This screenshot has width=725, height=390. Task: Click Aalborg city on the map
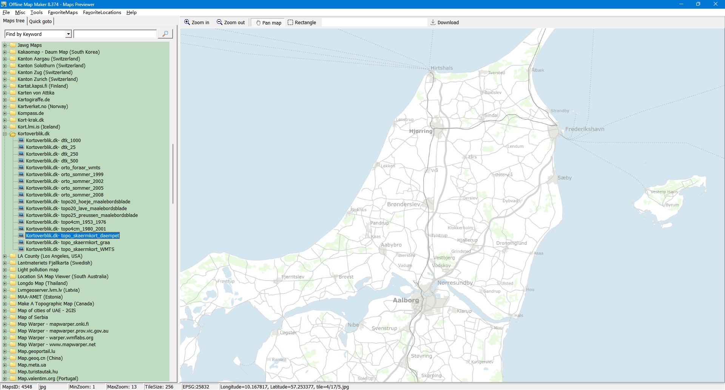click(406, 300)
